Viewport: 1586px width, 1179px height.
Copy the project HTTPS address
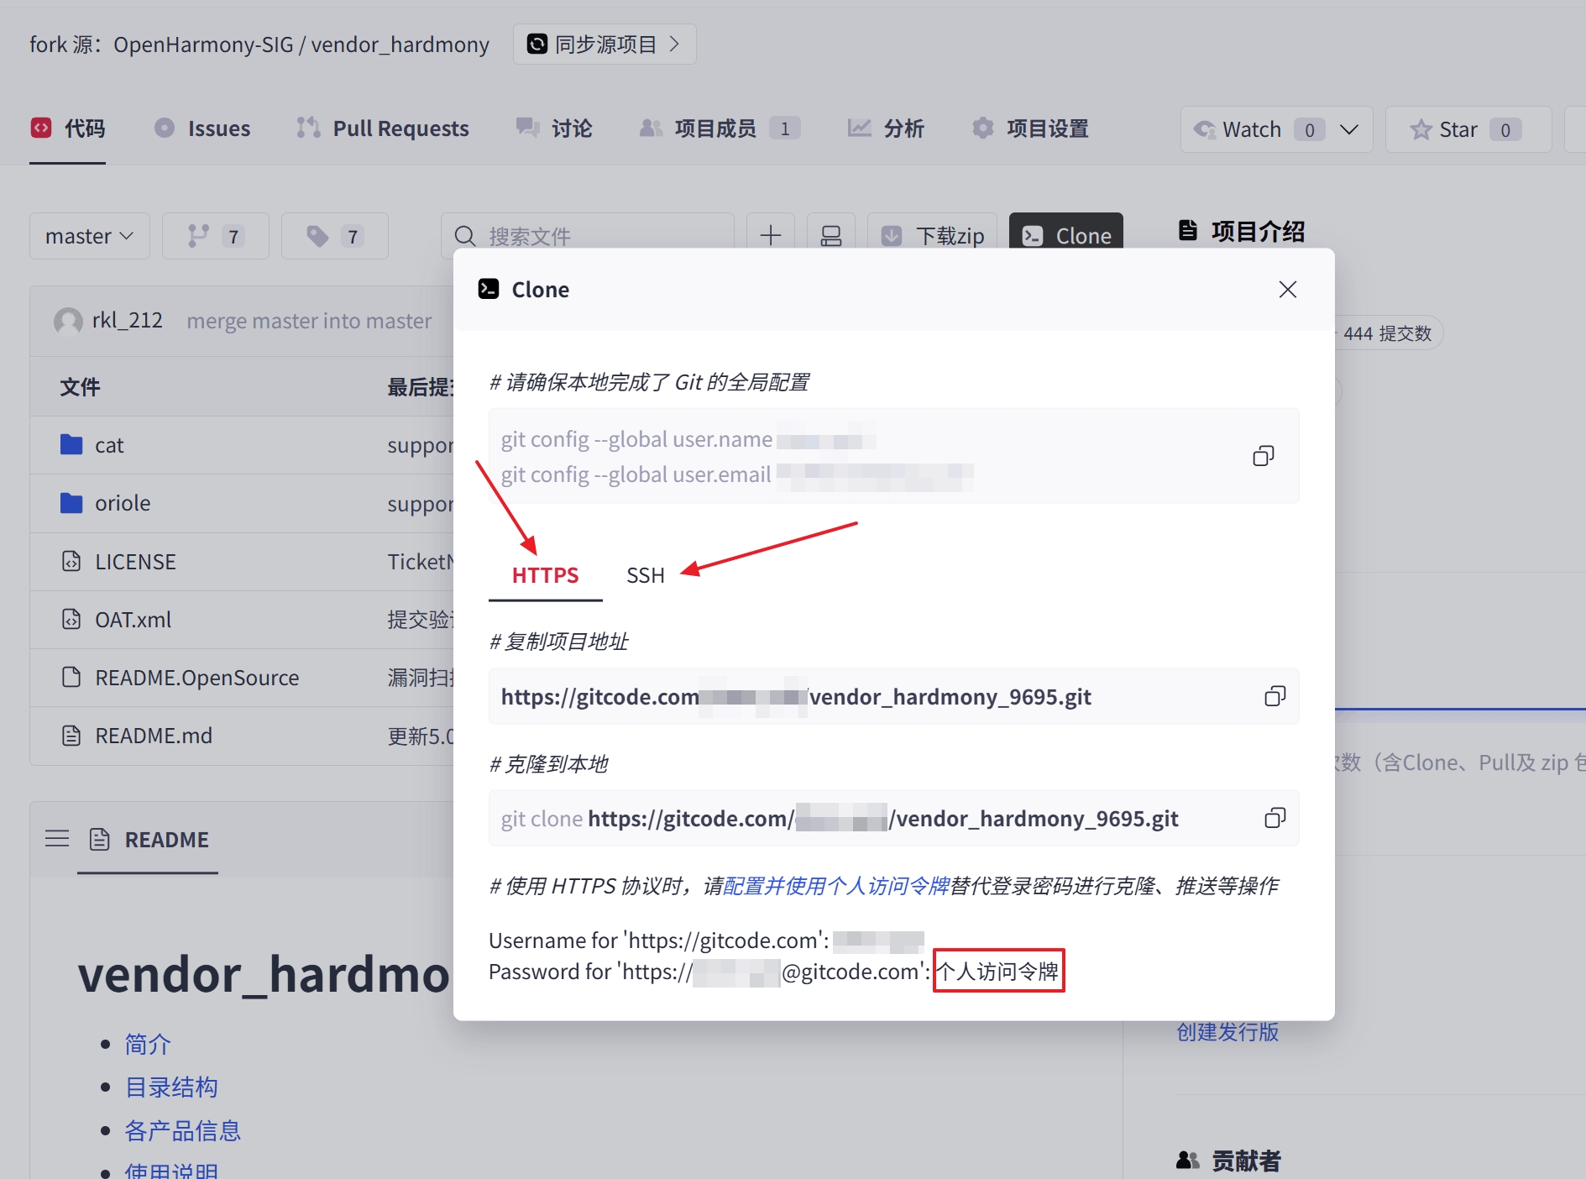[x=1275, y=696]
